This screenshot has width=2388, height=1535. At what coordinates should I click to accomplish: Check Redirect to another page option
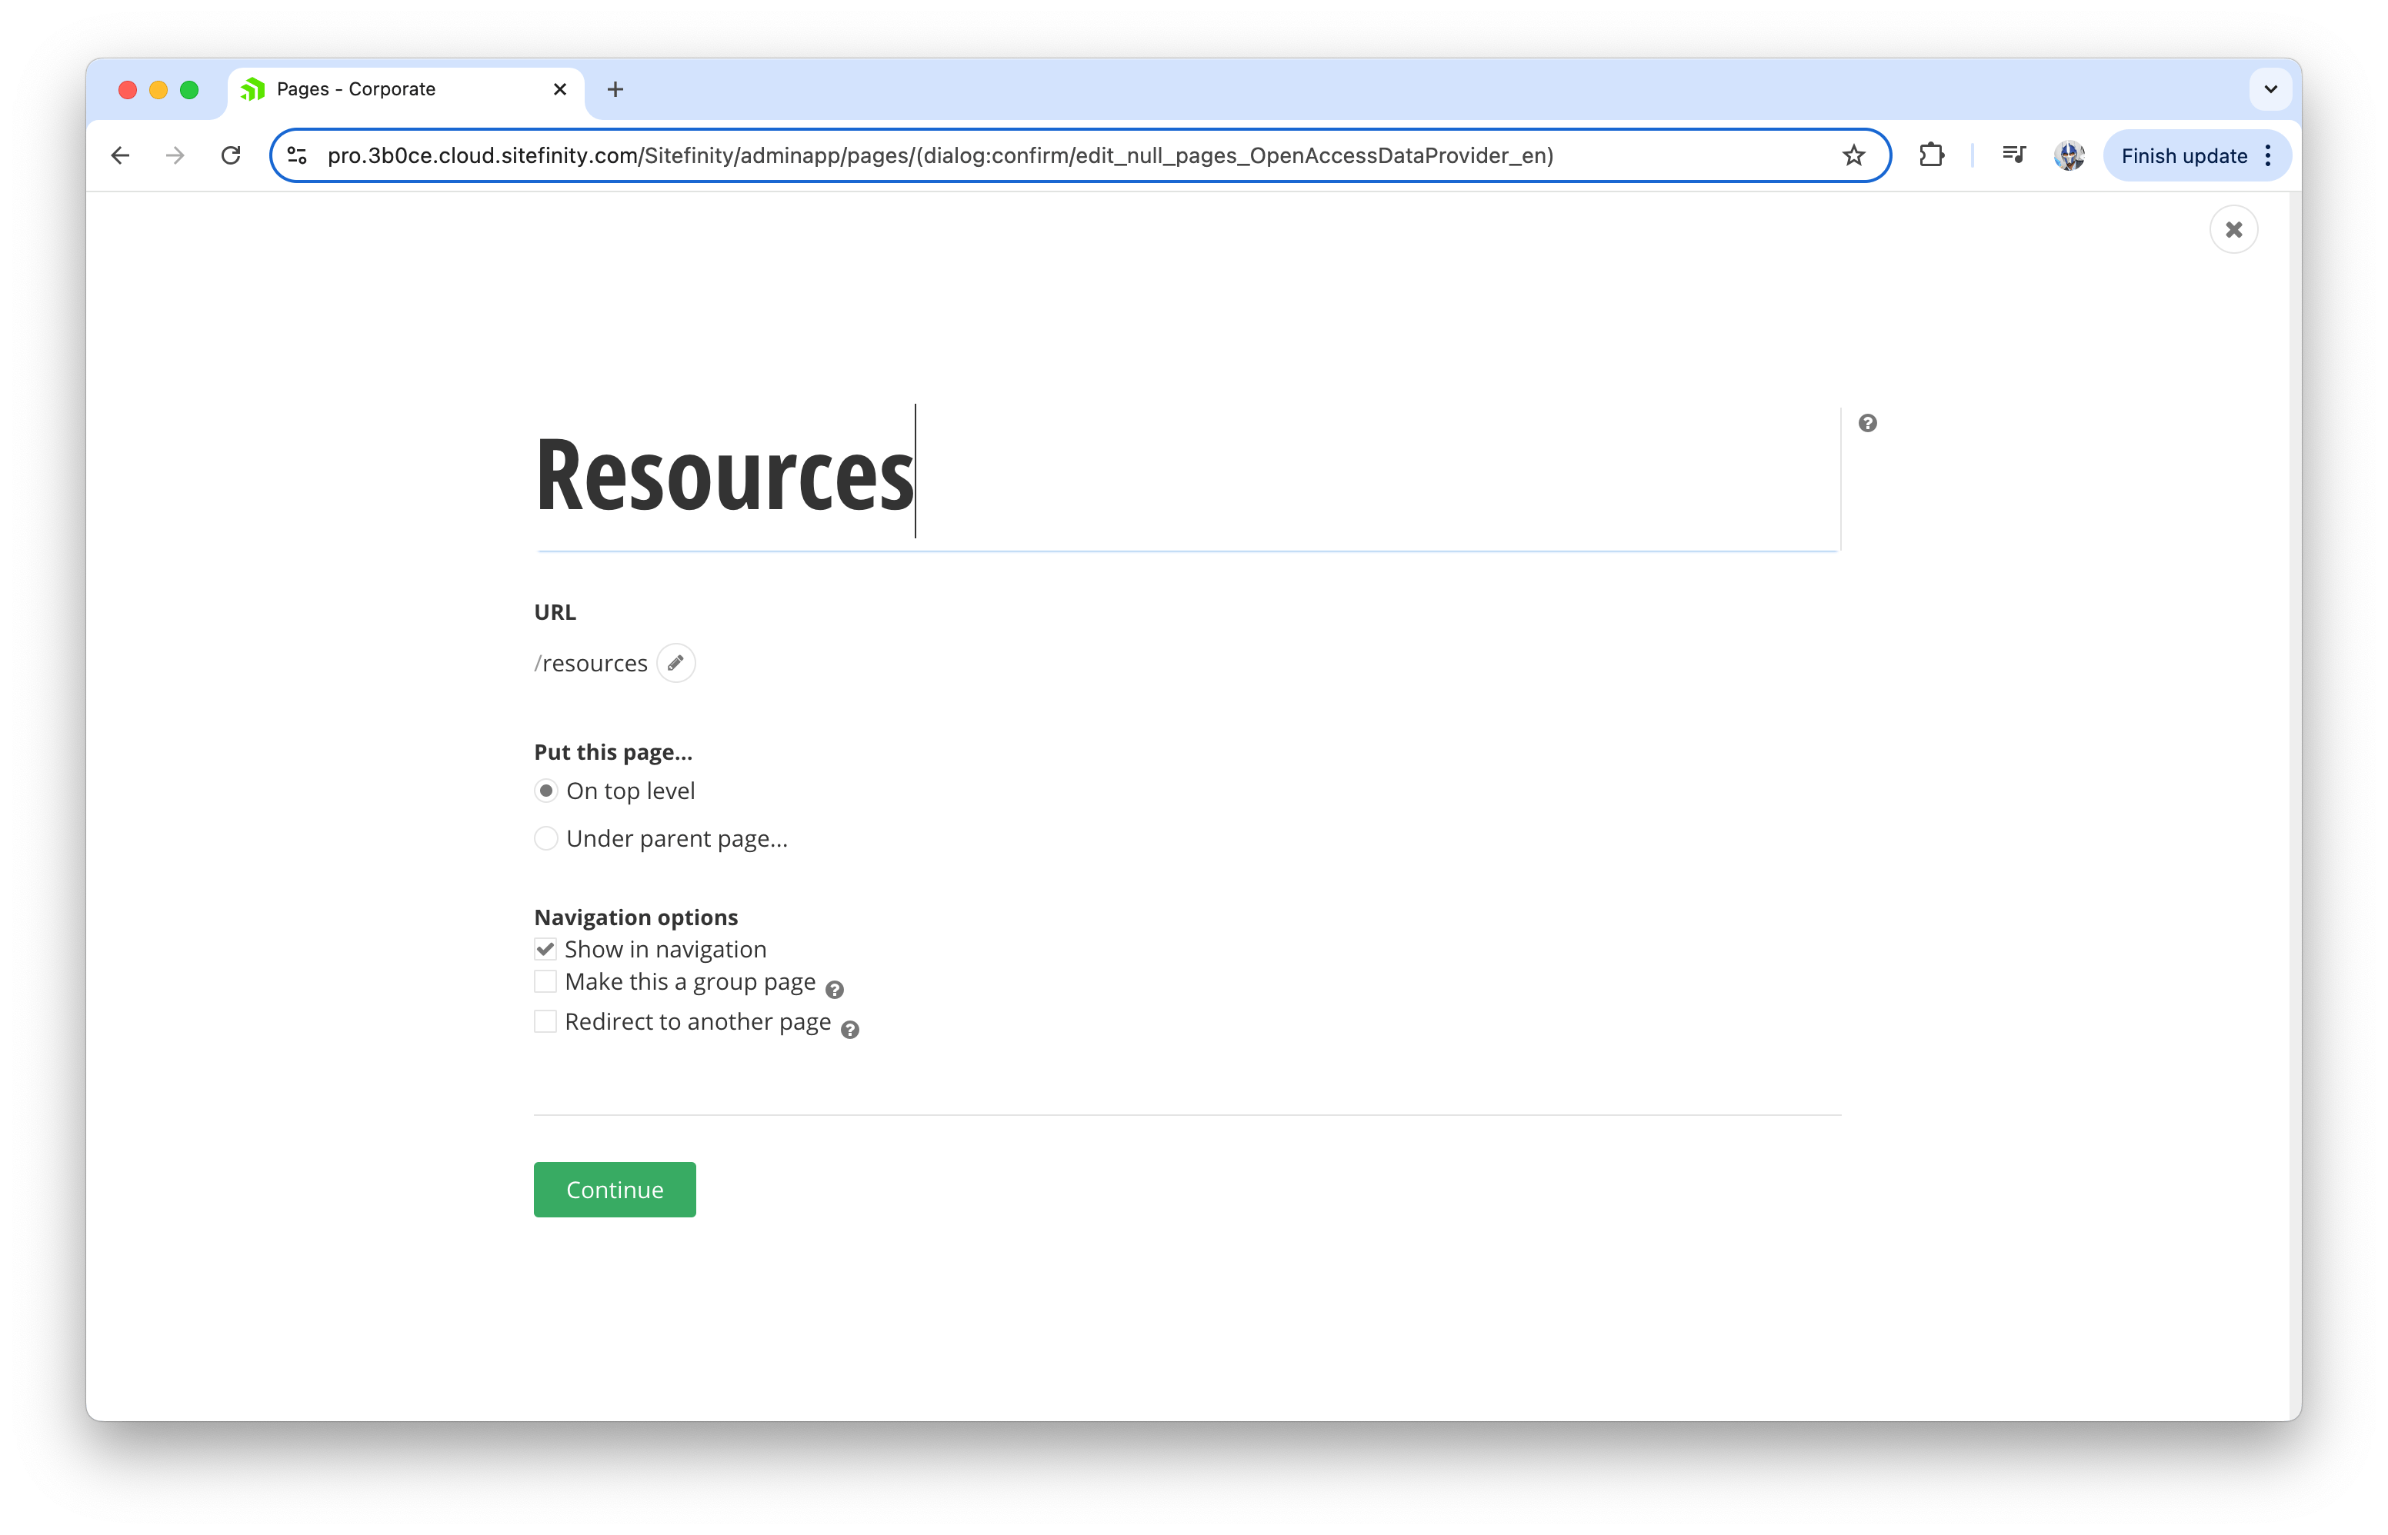(x=545, y=1022)
